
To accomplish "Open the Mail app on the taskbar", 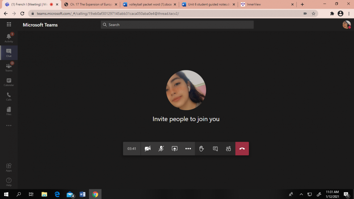I will 70,194.
